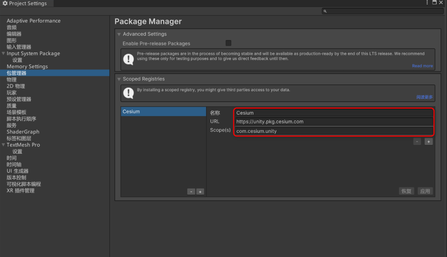Collapse the Advanced Settings section
447x257 pixels.
pos(119,34)
